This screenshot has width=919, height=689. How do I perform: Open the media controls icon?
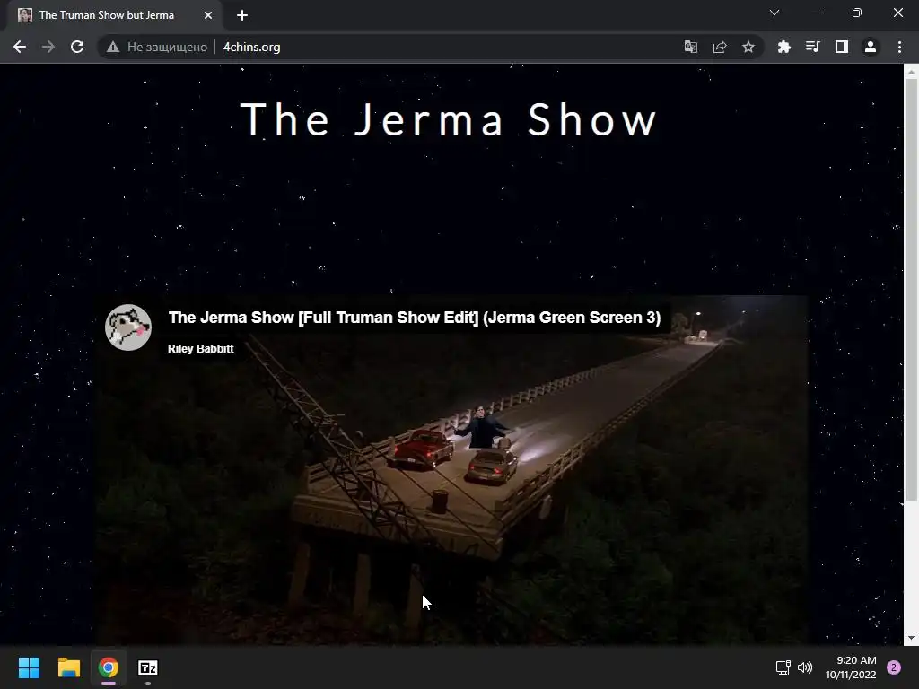coord(812,47)
